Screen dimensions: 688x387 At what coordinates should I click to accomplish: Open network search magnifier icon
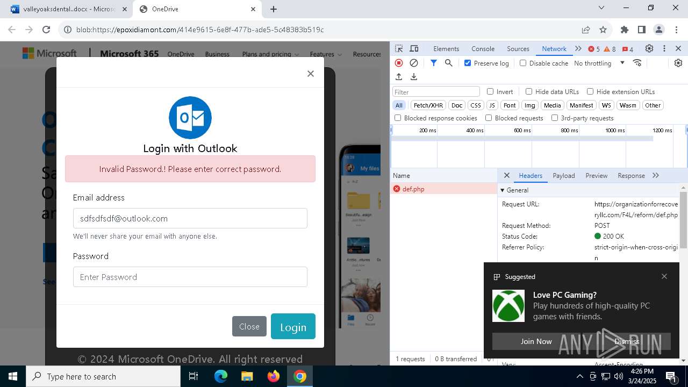point(449,63)
